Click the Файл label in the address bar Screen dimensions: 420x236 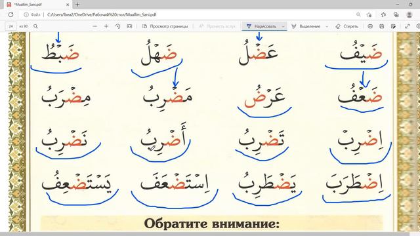(x=35, y=14)
